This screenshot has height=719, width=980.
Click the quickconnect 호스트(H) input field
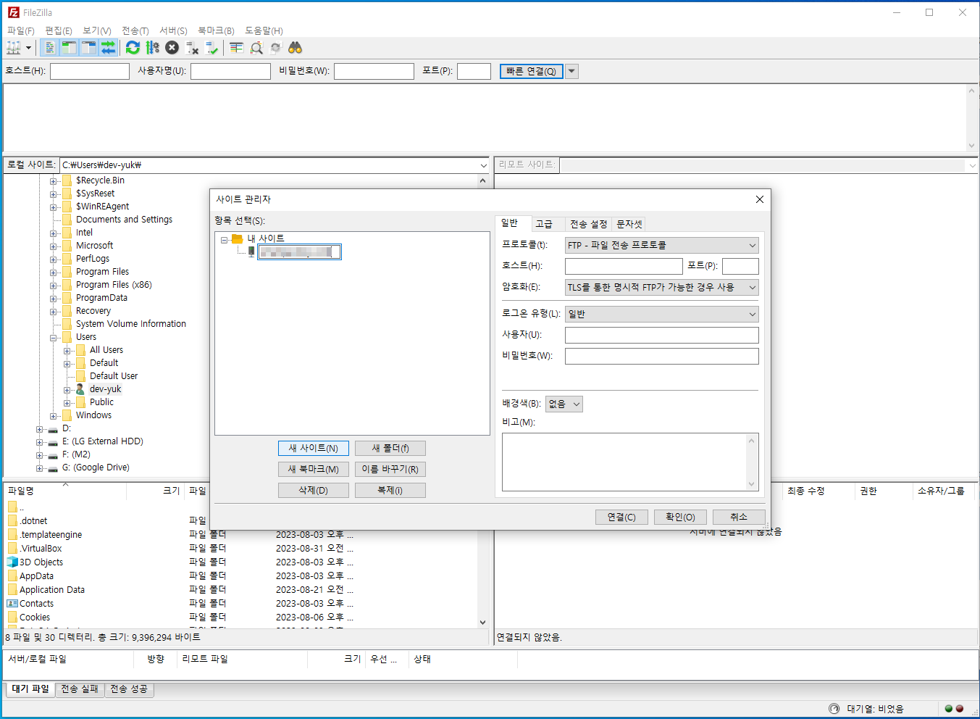(x=90, y=71)
